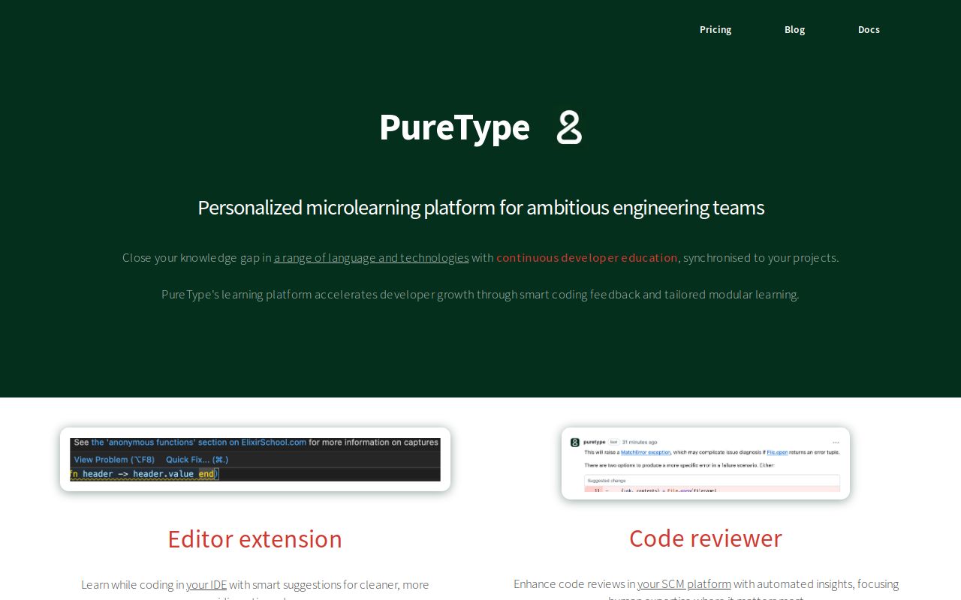
Task: Expand the Suggested change section in the review
Action: (x=607, y=478)
